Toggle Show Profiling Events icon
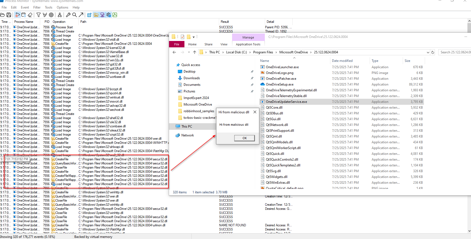This screenshot has width=471, height=239. point(115,15)
